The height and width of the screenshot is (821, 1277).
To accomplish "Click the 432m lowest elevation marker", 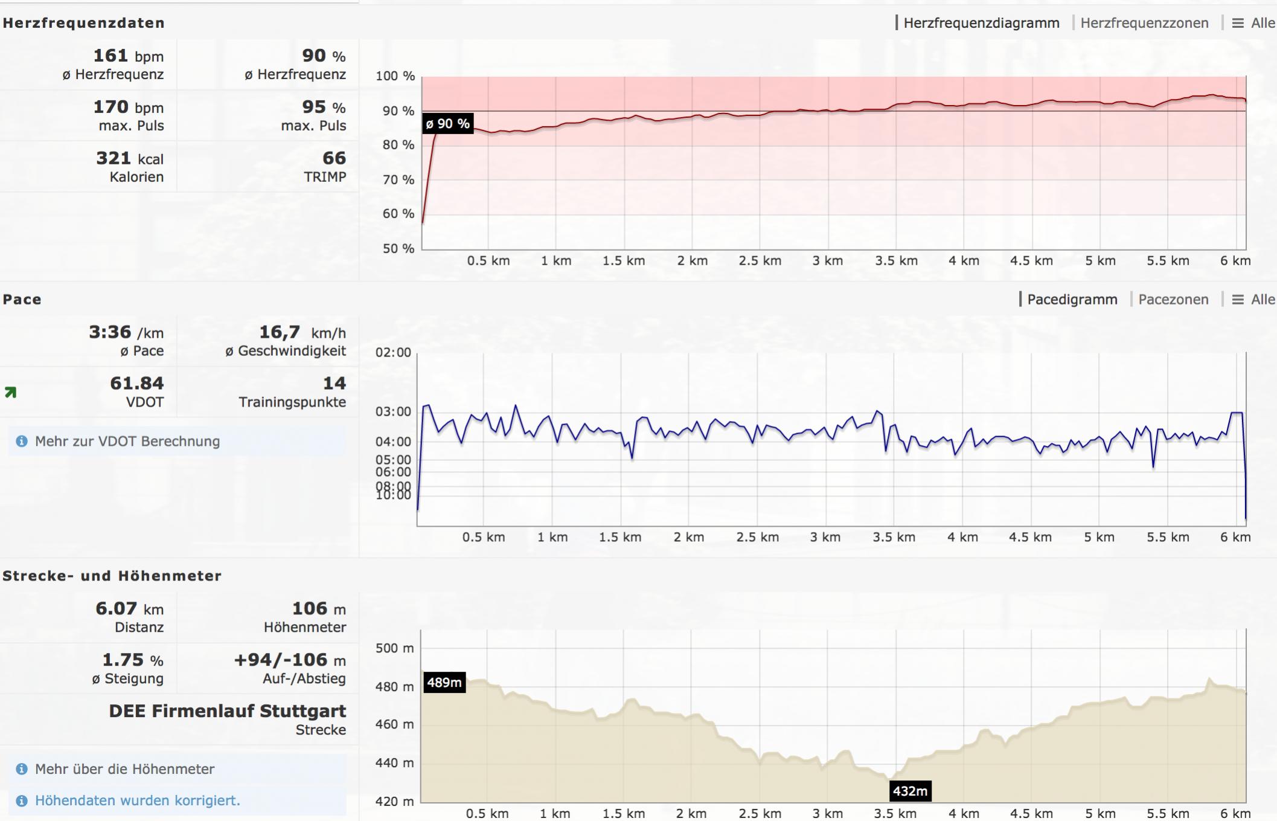I will [910, 791].
